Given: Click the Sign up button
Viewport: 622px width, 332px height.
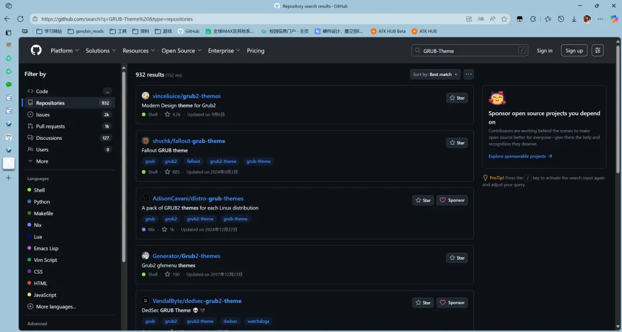Looking at the screenshot, I should (x=574, y=50).
